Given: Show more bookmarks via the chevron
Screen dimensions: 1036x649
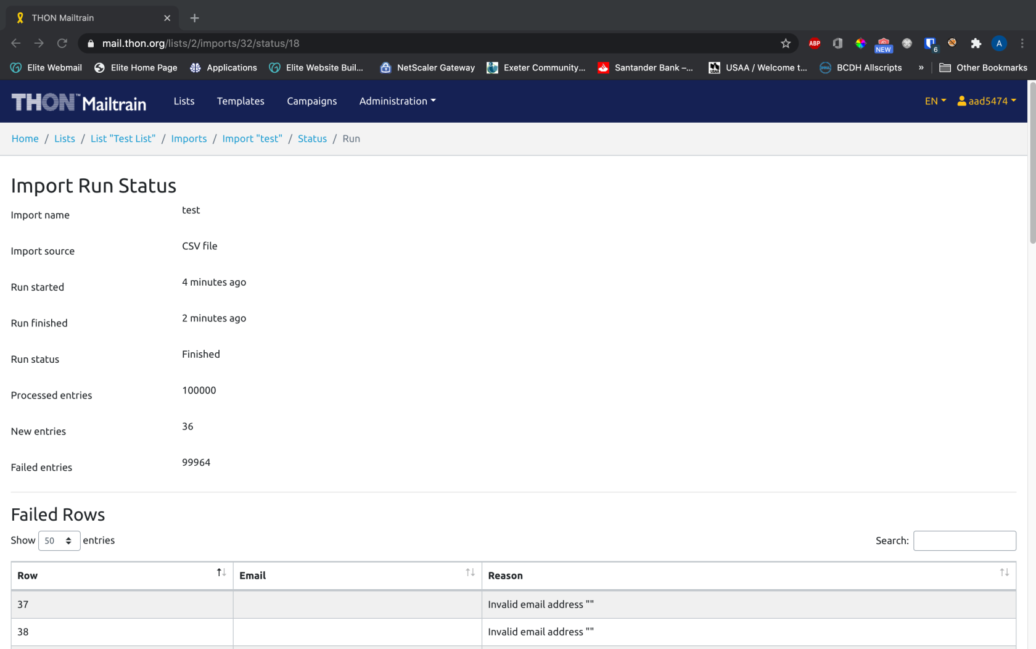Looking at the screenshot, I should click(921, 68).
